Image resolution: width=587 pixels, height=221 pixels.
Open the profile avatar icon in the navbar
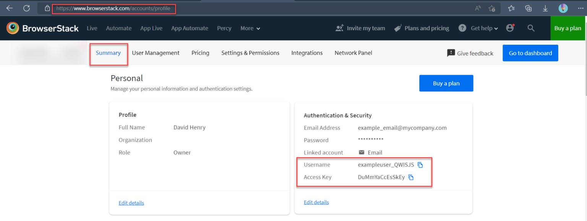tap(510, 28)
